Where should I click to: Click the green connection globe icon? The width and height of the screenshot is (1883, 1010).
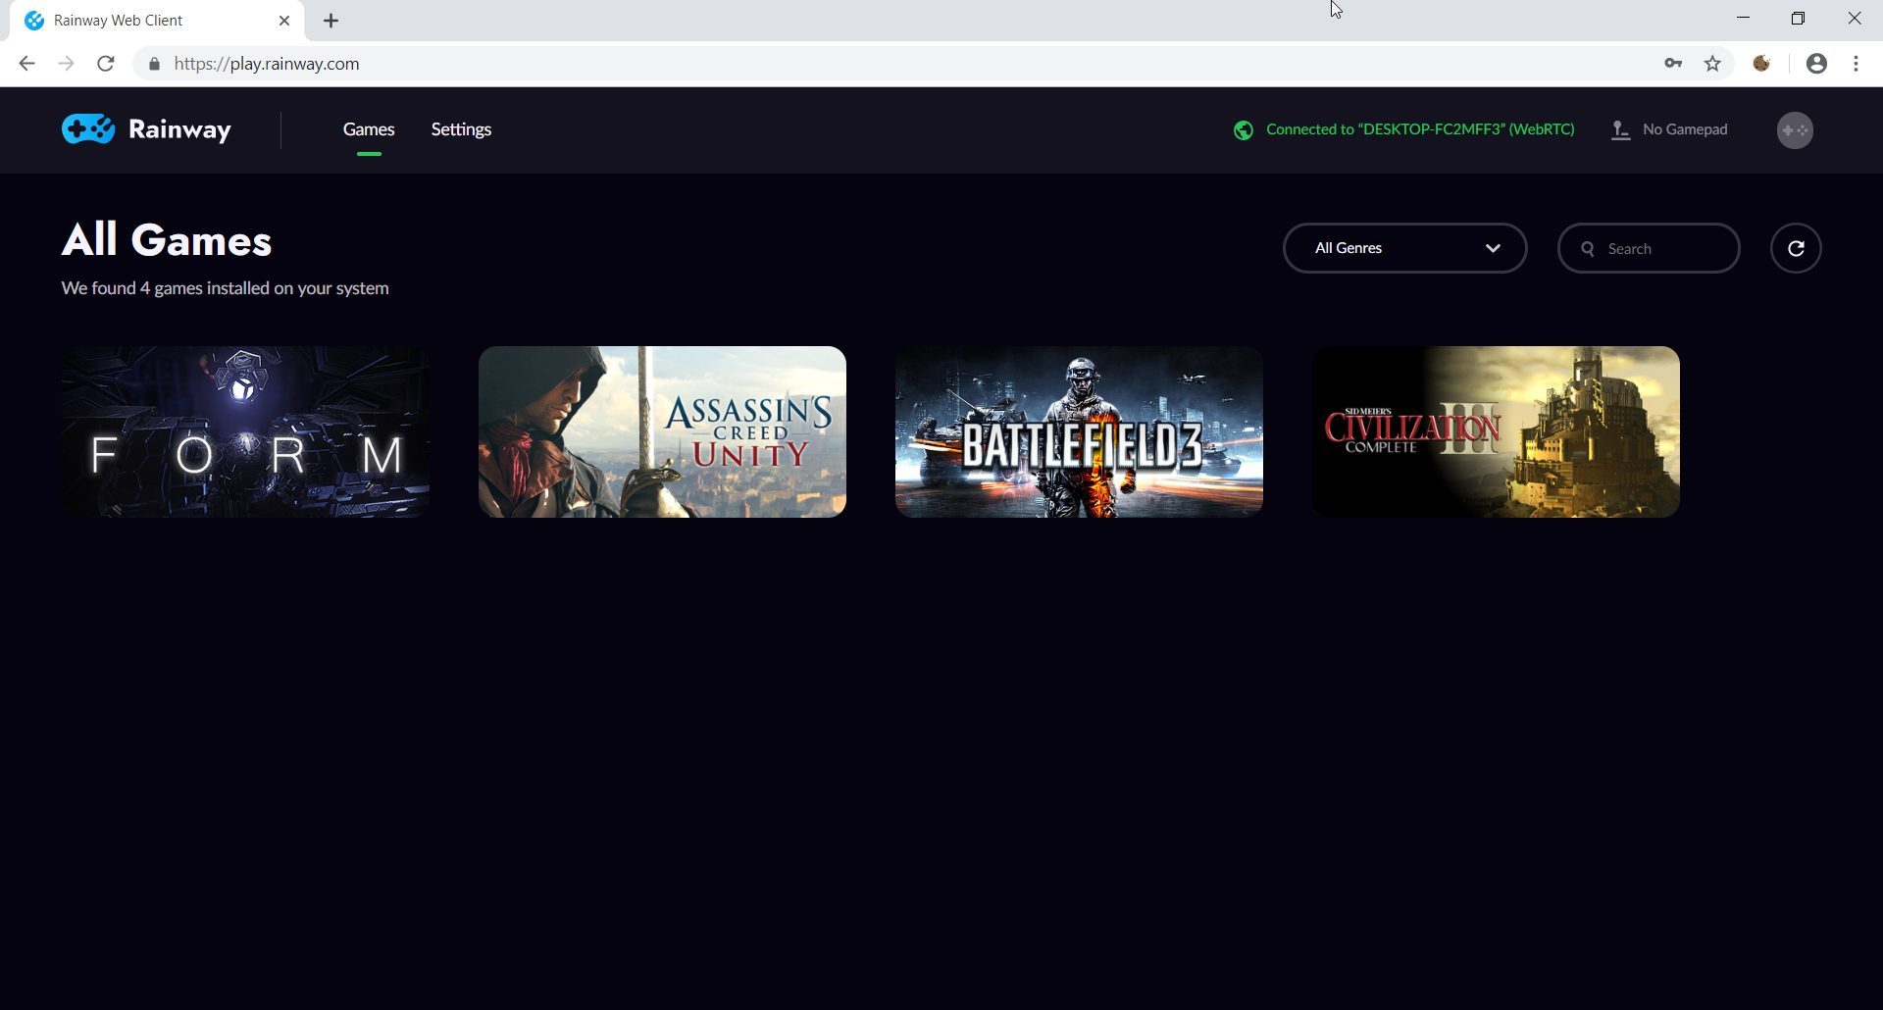[1243, 130]
